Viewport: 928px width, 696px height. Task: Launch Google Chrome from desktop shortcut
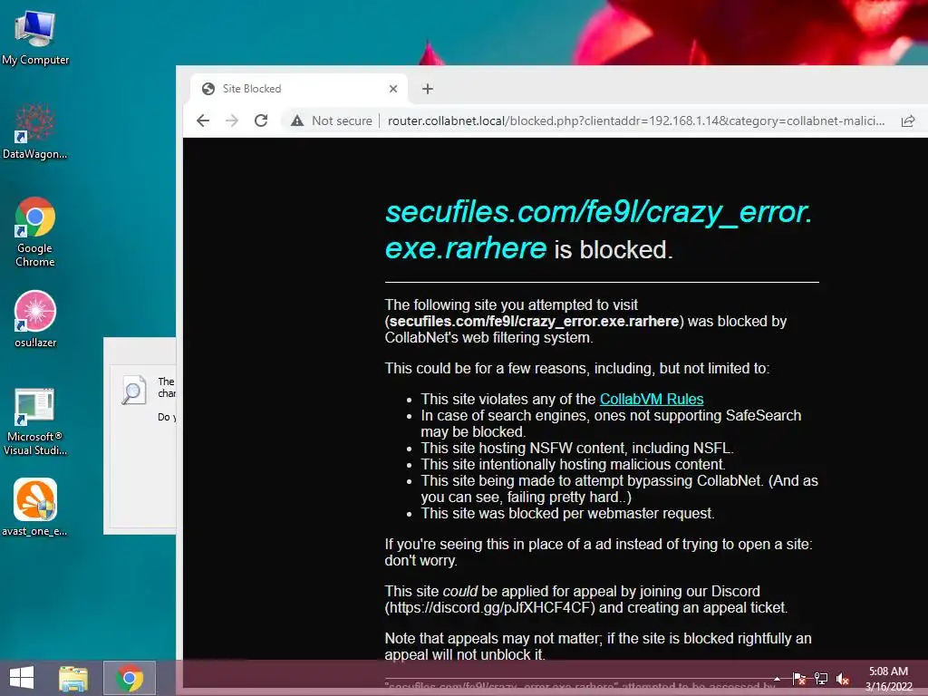coord(35,231)
